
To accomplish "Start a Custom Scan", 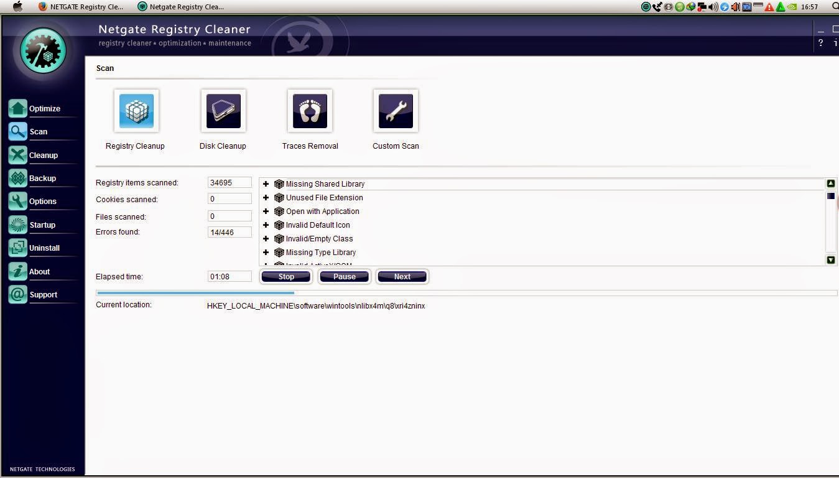I will tap(396, 111).
